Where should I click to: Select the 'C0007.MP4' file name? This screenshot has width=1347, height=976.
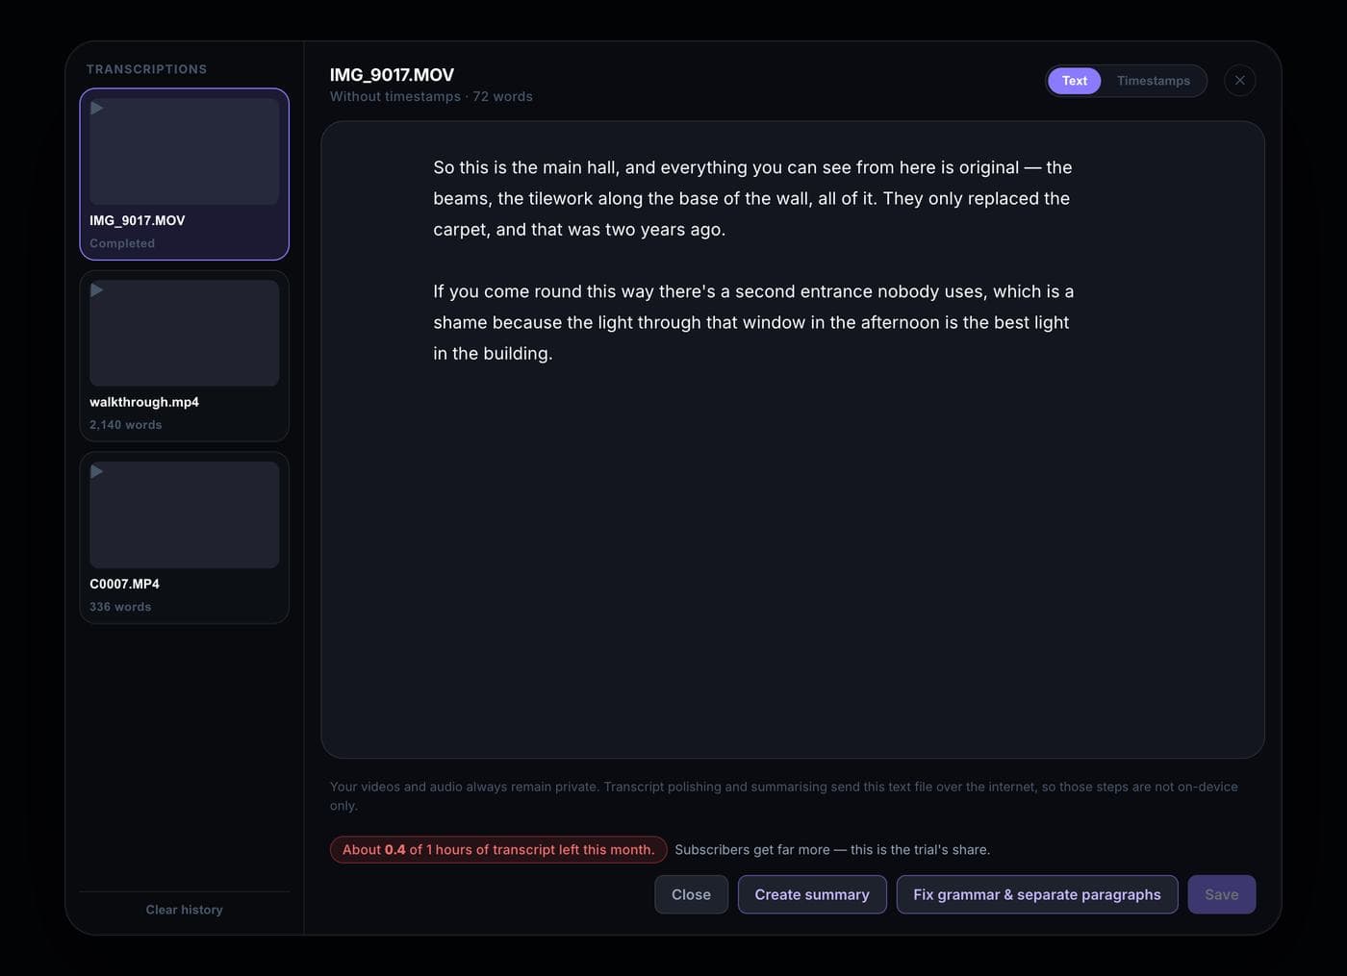(x=125, y=584)
